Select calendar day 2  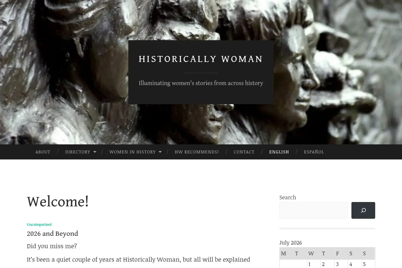pyautogui.click(x=323, y=264)
